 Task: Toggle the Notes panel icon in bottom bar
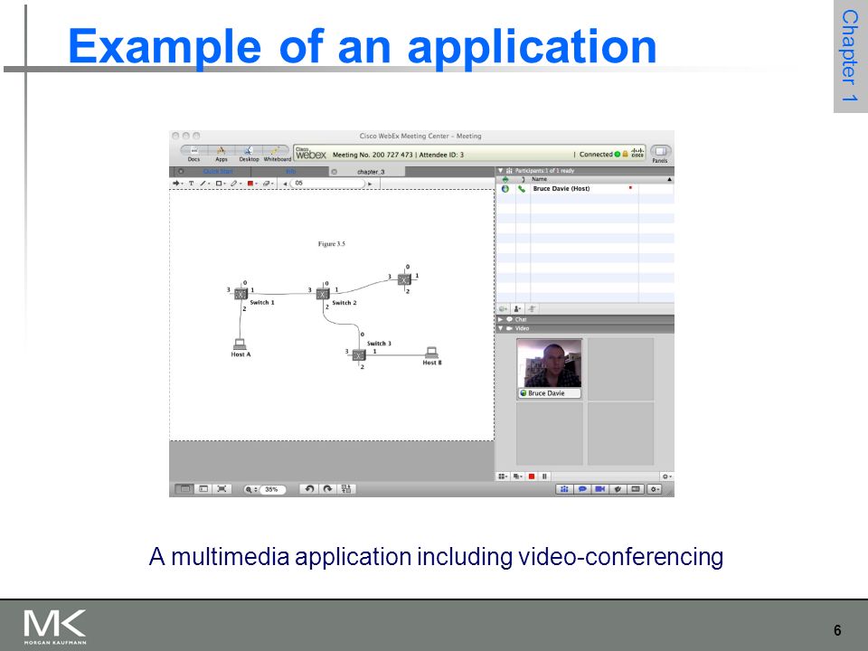[618, 489]
